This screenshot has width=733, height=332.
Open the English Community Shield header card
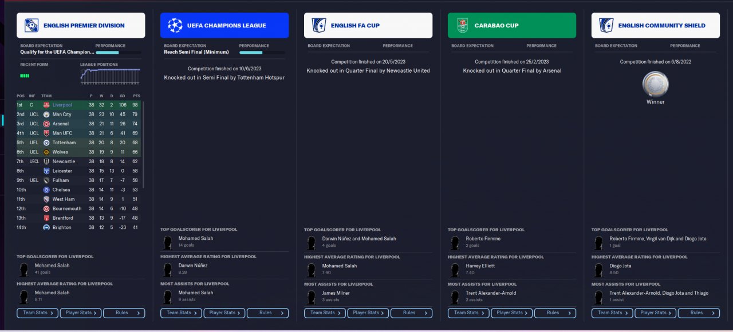pyautogui.click(x=656, y=25)
